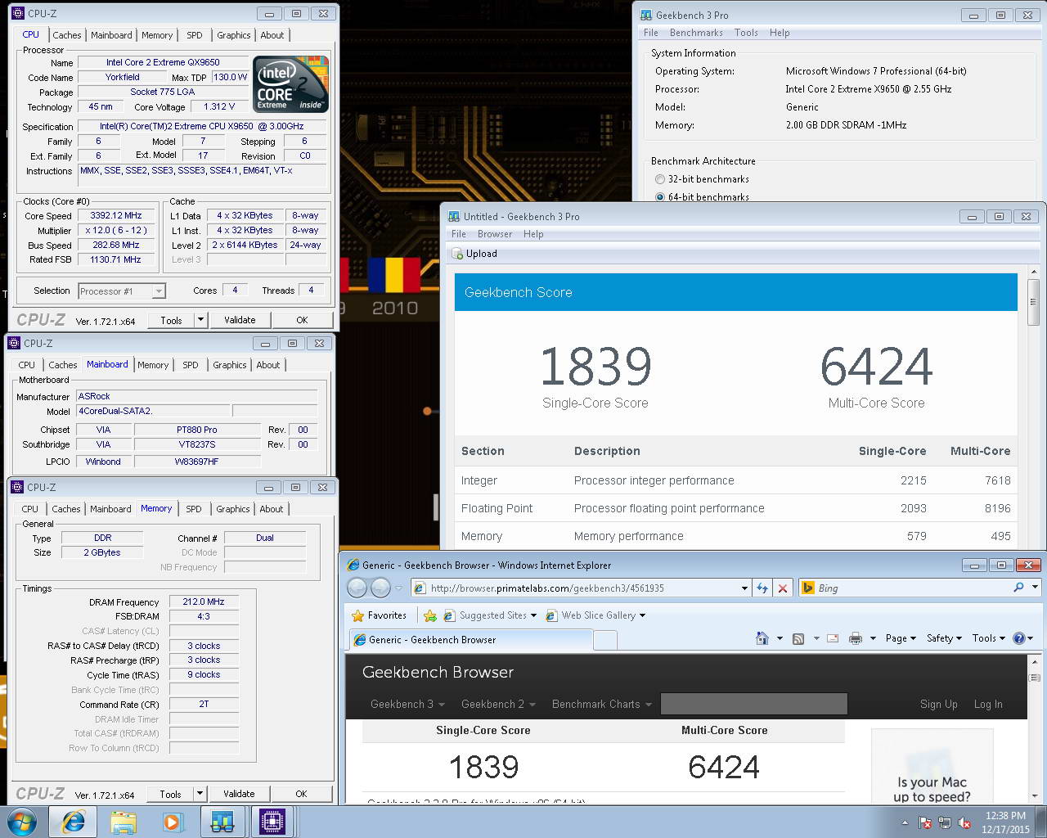Click Intel Core 2 Extreme logo

point(290,83)
